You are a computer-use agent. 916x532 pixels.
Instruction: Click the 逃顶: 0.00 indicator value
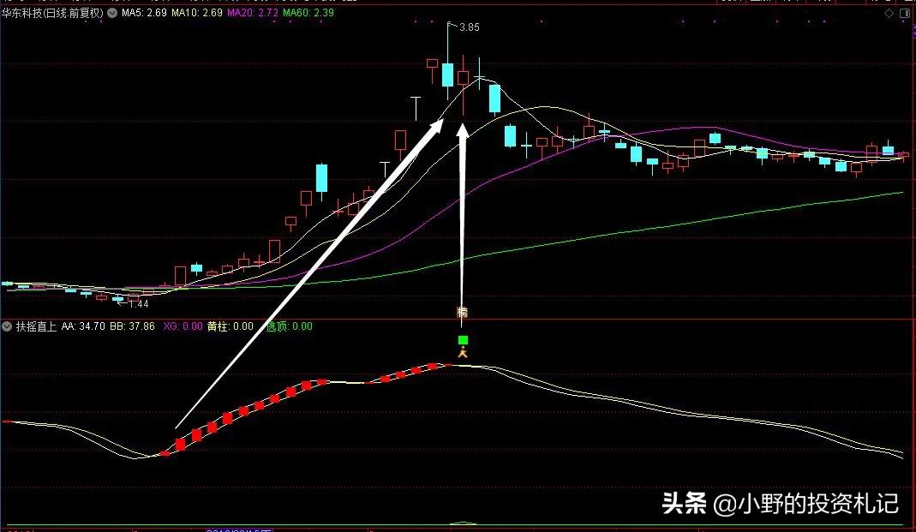pos(289,326)
